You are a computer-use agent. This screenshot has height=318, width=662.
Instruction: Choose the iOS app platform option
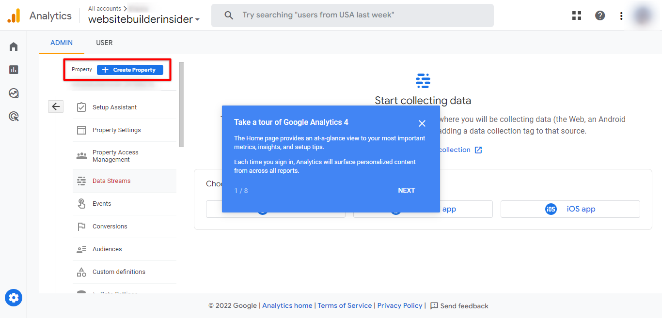tap(570, 209)
